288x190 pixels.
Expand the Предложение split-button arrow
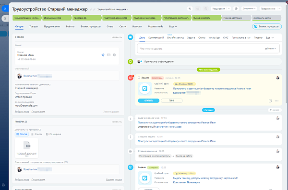(x=279, y=9)
